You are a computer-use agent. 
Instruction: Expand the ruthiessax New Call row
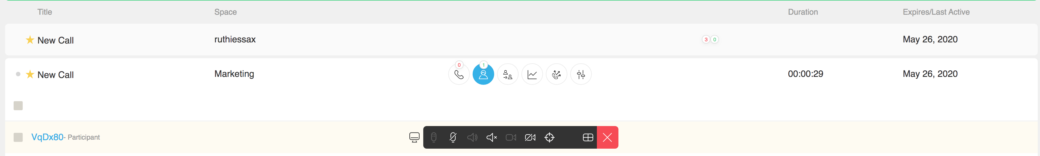click(x=521, y=39)
